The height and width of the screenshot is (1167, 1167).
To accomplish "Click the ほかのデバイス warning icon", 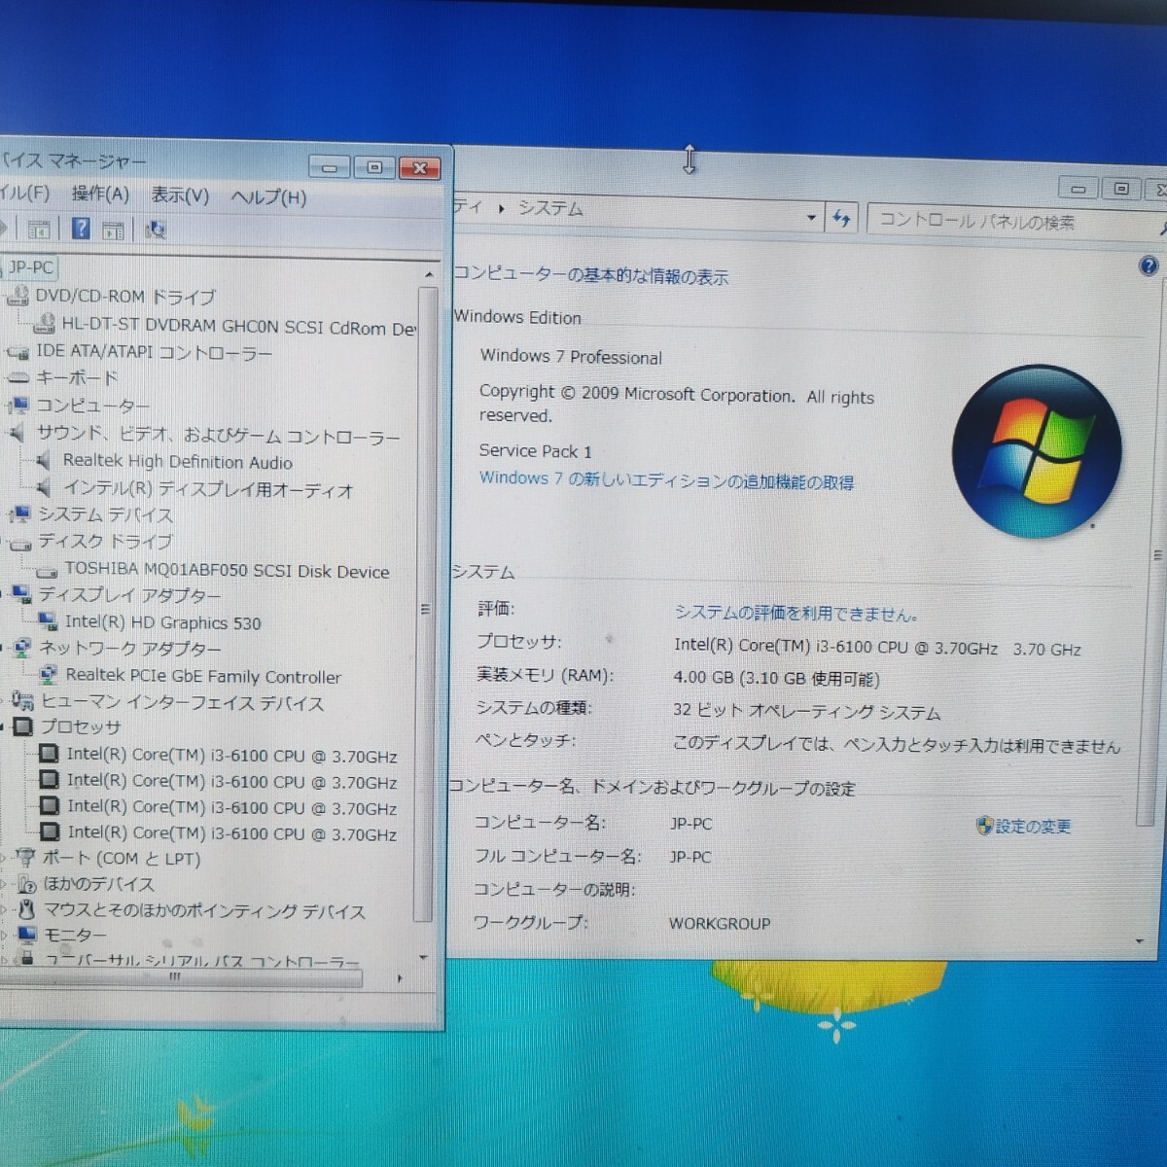I will point(27,884).
